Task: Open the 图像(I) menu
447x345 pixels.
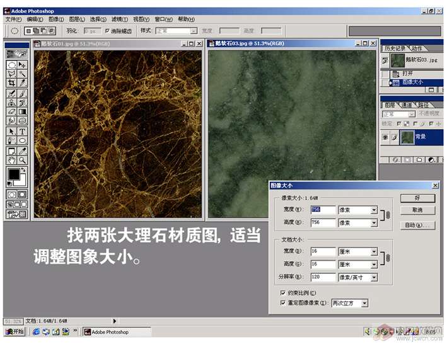Action: (x=56, y=20)
